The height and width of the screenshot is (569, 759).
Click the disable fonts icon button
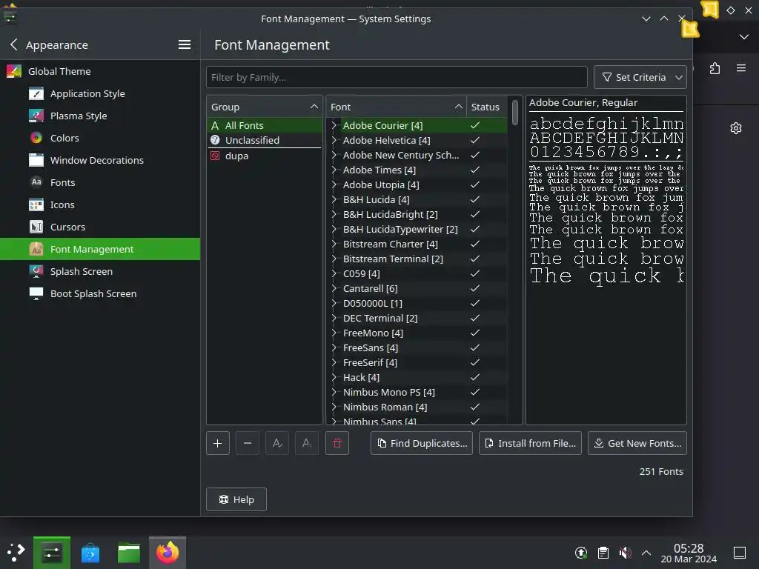pyautogui.click(x=307, y=443)
